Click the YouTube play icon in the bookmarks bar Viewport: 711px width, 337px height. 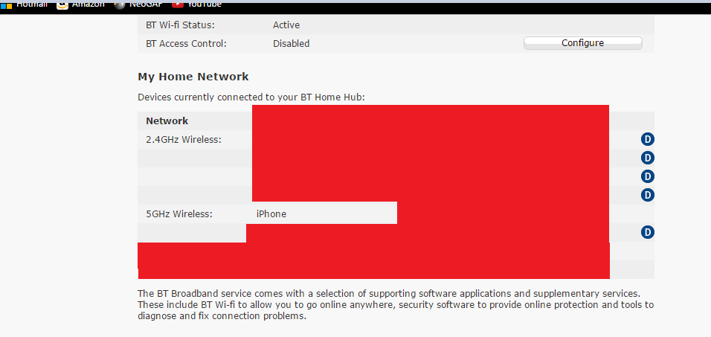(x=177, y=5)
